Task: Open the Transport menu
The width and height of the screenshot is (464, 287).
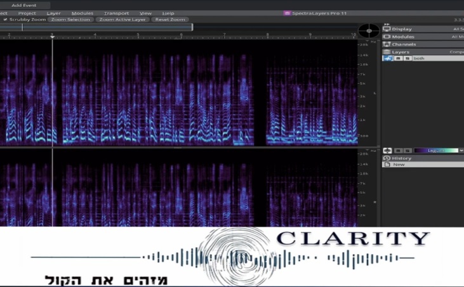Action: point(116,13)
